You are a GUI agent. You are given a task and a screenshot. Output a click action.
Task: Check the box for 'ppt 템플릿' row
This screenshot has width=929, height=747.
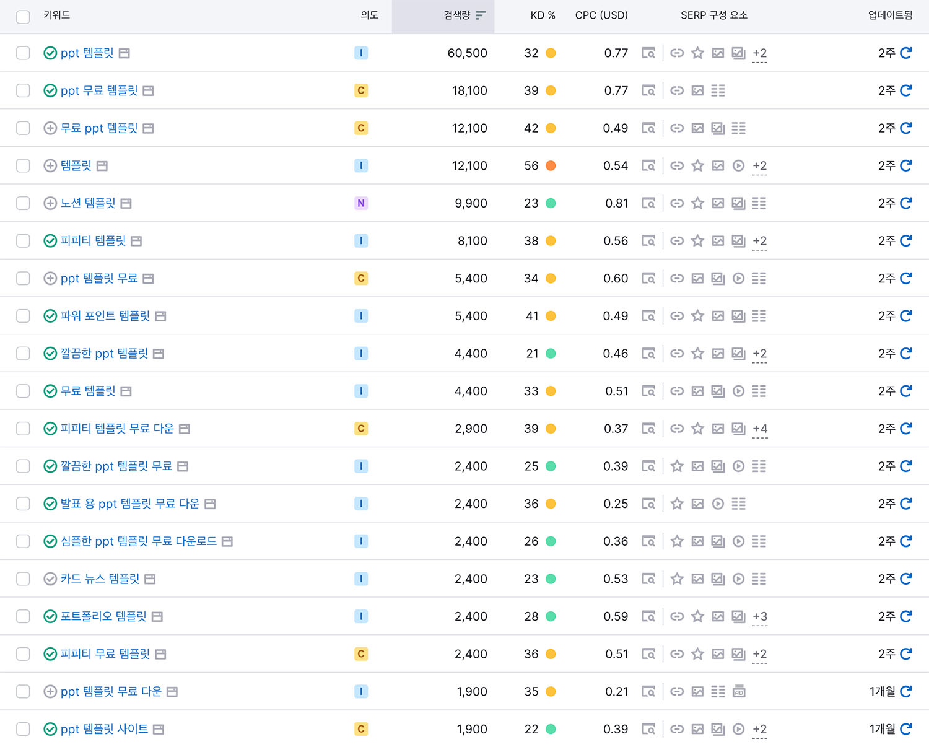23,53
